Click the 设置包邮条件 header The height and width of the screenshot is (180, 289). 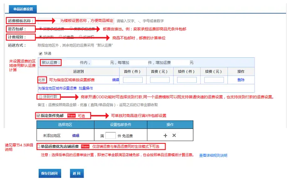click(x=121, y=125)
